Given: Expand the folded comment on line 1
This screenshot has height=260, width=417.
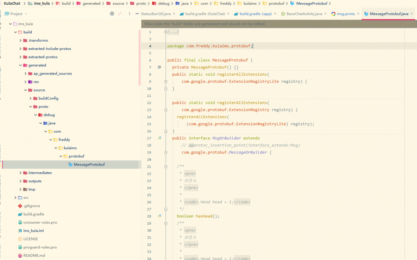Looking at the screenshot, I should click(x=166, y=32).
